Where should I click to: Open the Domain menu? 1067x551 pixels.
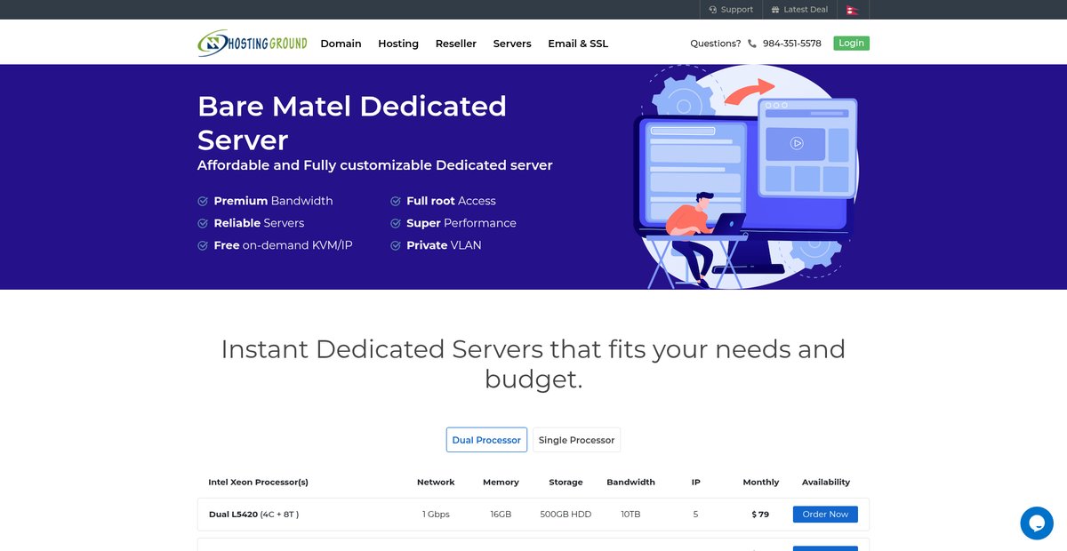[x=341, y=44]
